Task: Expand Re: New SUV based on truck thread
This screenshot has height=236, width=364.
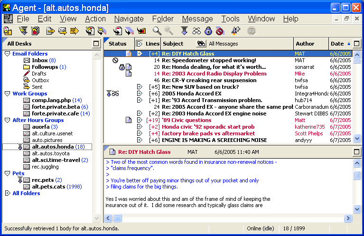Action: click(139, 87)
